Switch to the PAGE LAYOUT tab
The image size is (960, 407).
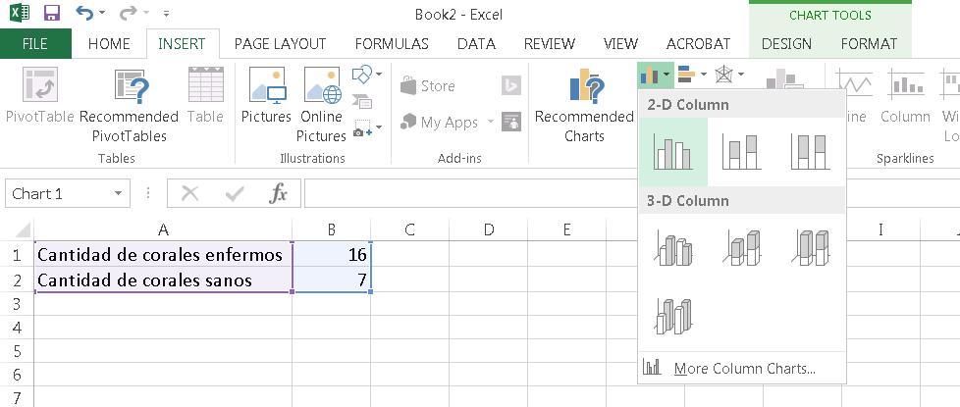(x=280, y=43)
